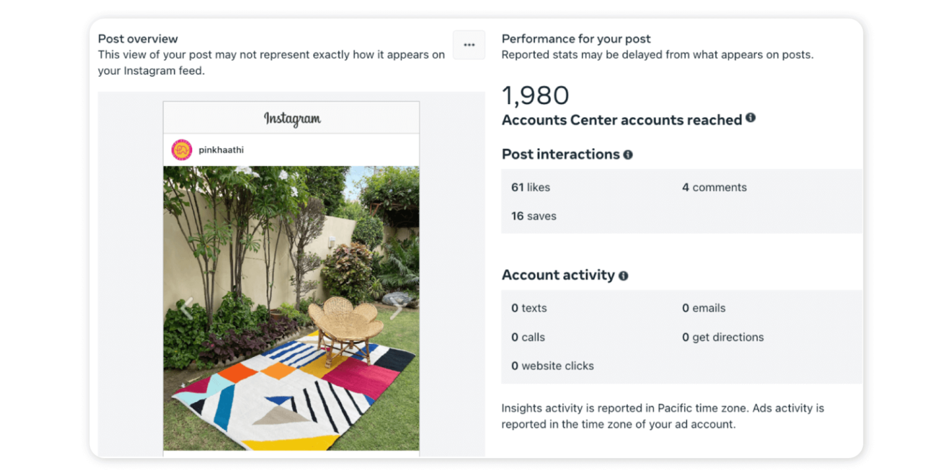Click the Post overview heading
The width and height of the screenshot is (952, 476).
(138, 38)
